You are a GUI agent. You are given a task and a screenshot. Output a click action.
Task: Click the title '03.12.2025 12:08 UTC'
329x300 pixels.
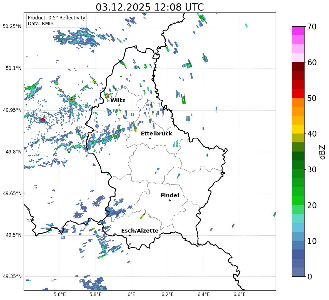(149, 7)
